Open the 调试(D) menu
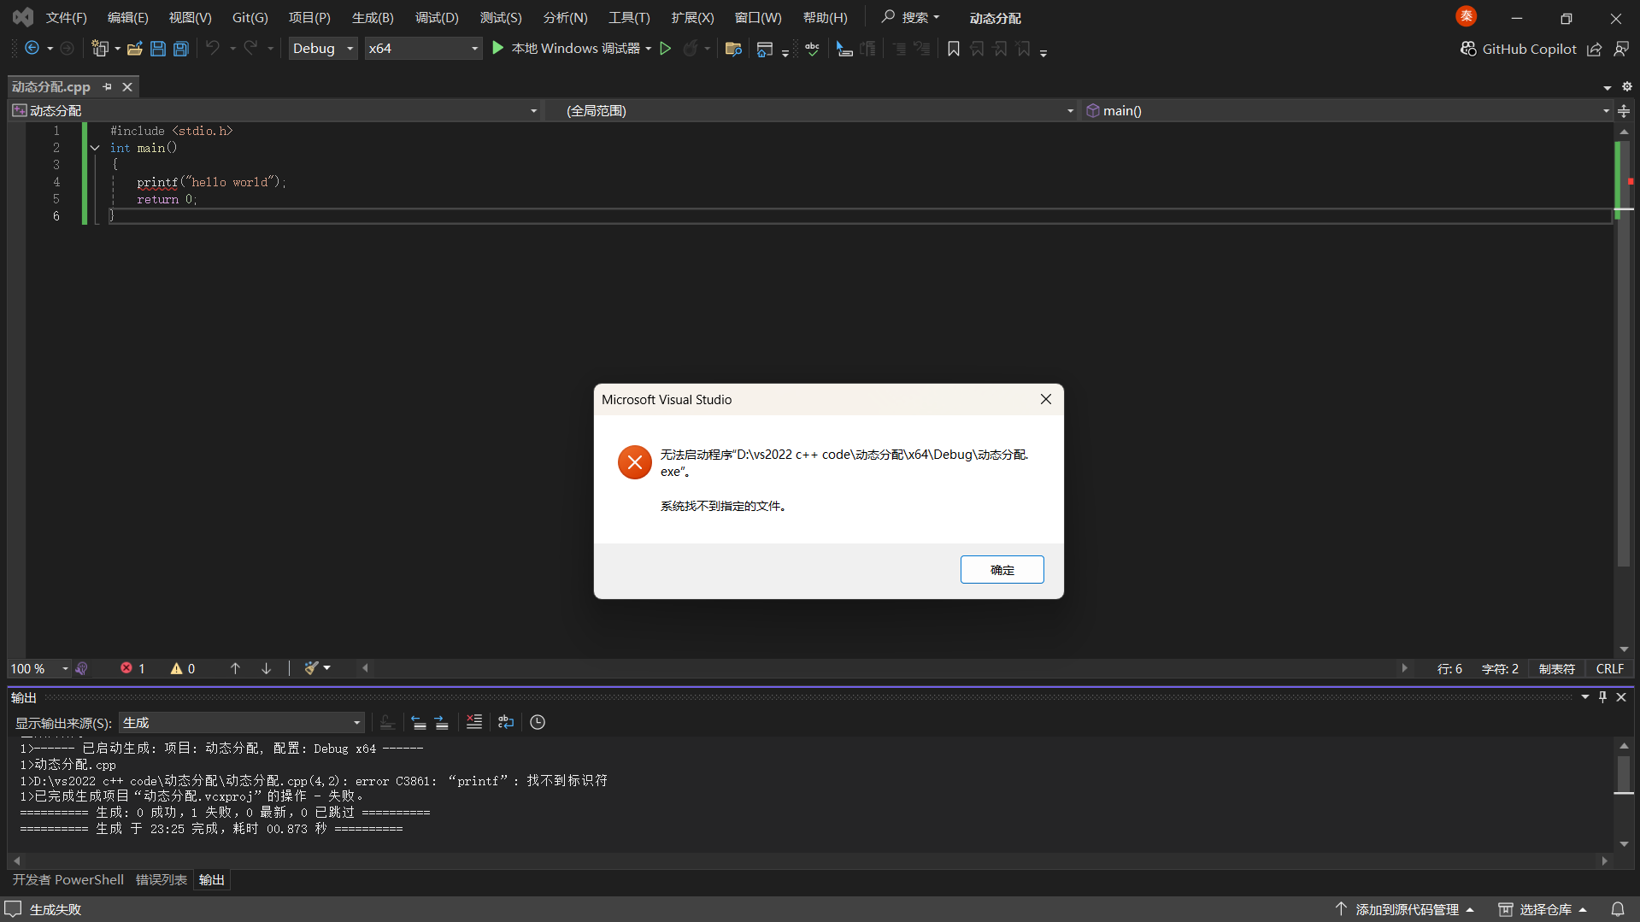 coord(437,18)
